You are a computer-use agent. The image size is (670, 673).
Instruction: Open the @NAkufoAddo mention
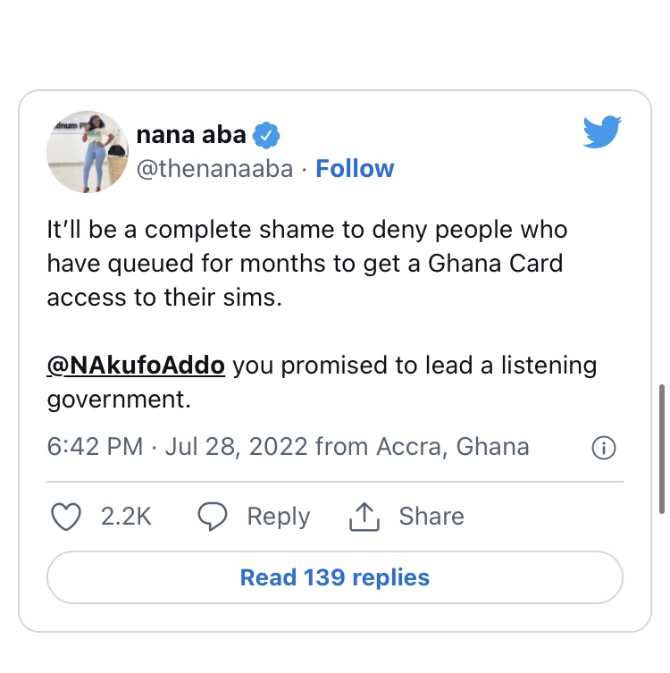pos(136,366)
